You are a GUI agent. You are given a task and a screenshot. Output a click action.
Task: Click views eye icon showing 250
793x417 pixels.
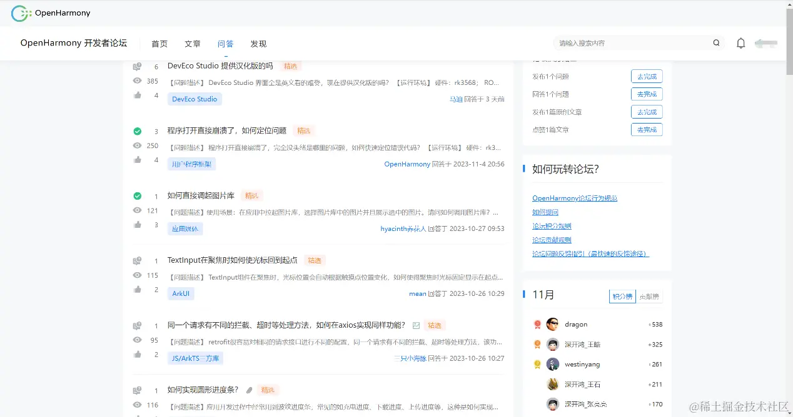(x=137, y=145)
